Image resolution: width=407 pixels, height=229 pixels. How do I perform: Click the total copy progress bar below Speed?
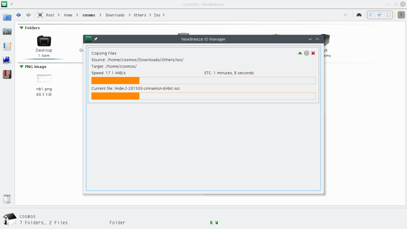pyautogui.click(x=203, y=81)
